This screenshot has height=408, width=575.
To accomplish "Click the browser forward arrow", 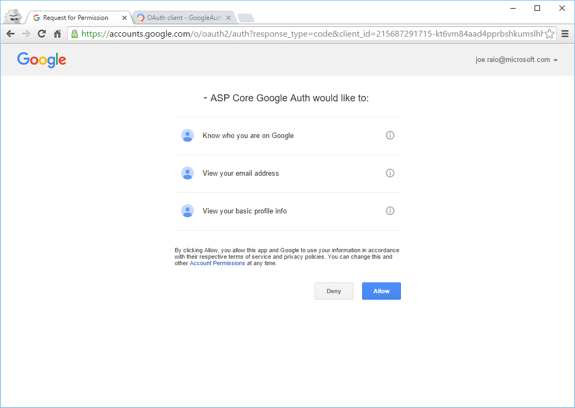I will pyautogui.click(x=26, y=34).
